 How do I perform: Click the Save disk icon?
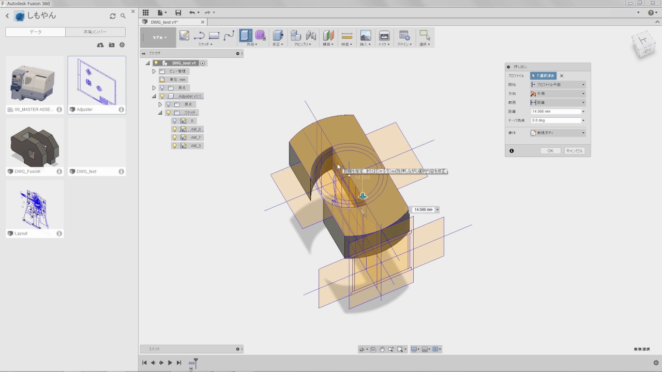pos(178,12)
